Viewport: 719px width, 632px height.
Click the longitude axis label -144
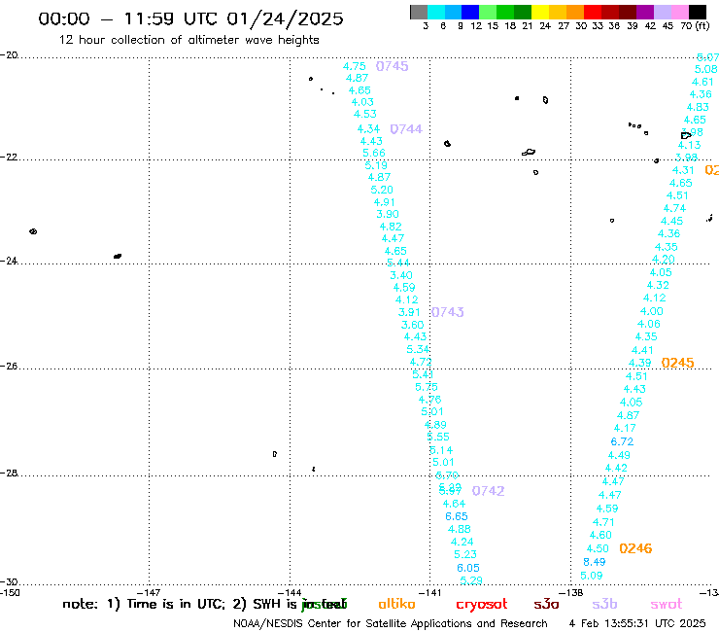(x=290, y=592)
